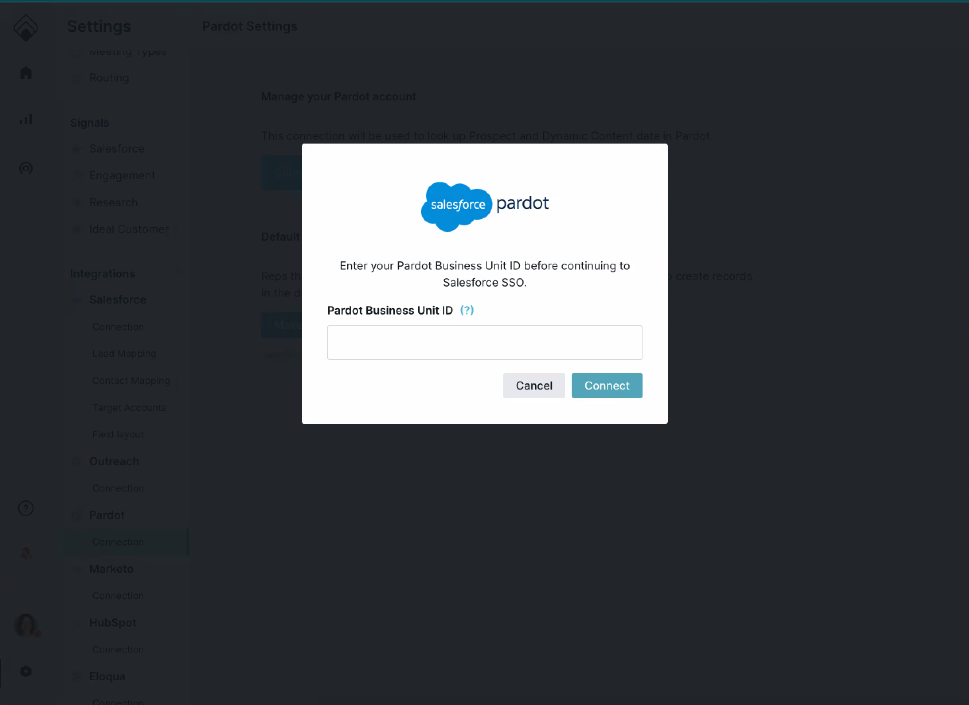
Task: Click the Outreach integration icon
Action: tap(76, 462)
